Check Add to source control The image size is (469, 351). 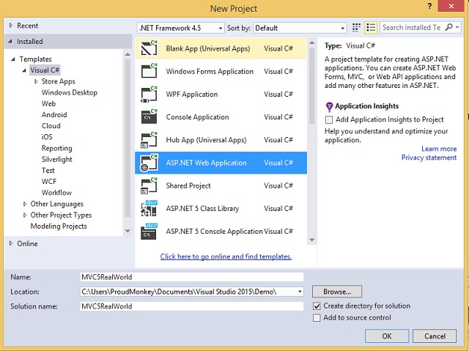tap(317, 317)
